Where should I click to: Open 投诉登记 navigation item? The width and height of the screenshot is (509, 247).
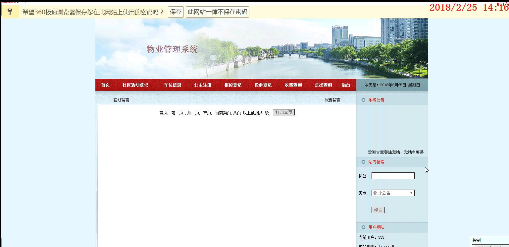pos(263,85)
